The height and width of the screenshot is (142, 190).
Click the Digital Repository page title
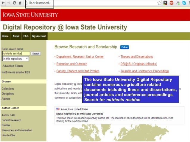click(65, 27)
